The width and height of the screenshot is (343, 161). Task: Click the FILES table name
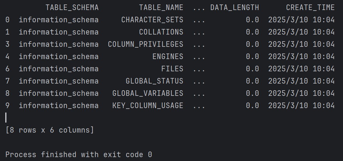[172, 69]
